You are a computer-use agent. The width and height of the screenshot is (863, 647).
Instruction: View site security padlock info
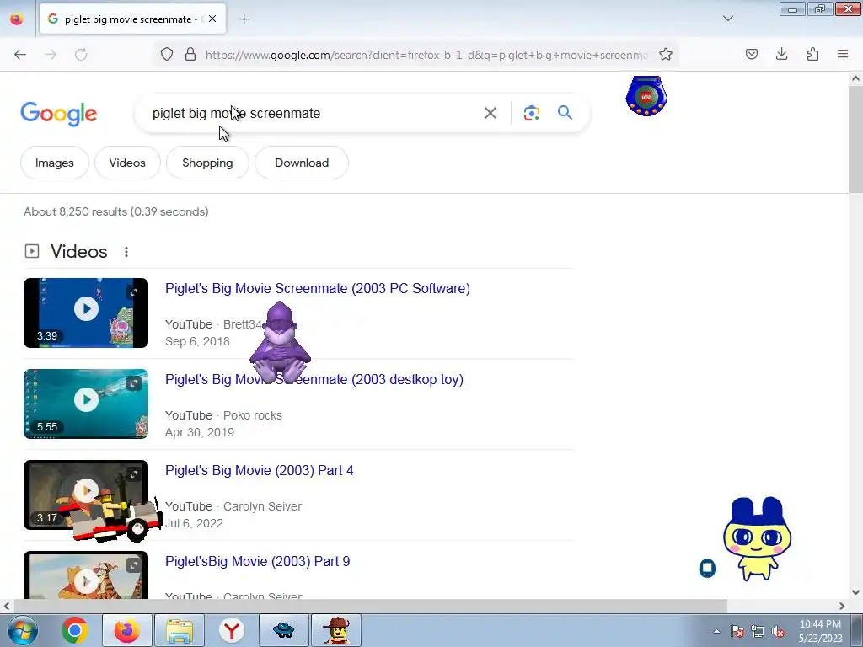click(190, 54)
